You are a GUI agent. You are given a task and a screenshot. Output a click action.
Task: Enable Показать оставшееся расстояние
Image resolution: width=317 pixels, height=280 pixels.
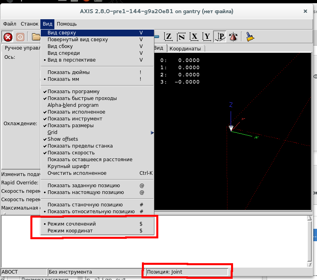(97, 160)
